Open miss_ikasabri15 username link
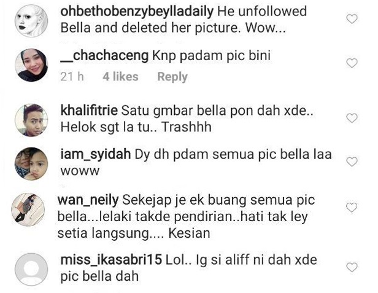Viewport: 378px width, 293px height. click(111, 260)
